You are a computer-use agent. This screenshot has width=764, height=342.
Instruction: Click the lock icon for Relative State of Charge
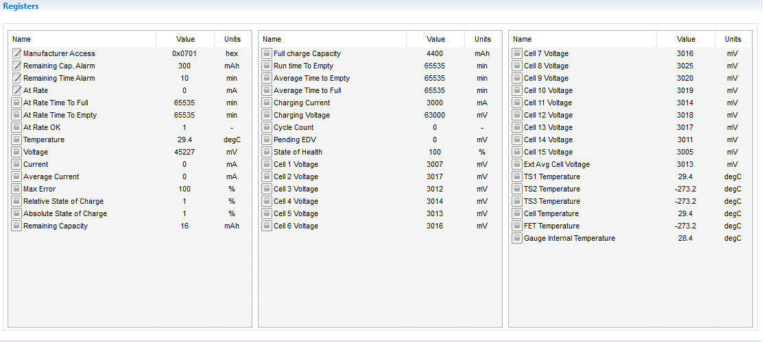tap(16, 201)
